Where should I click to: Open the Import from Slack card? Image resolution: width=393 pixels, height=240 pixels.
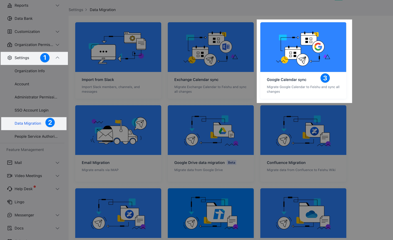(118, 61)
